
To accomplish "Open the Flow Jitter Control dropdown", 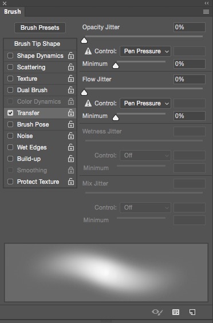I will 145,103.
